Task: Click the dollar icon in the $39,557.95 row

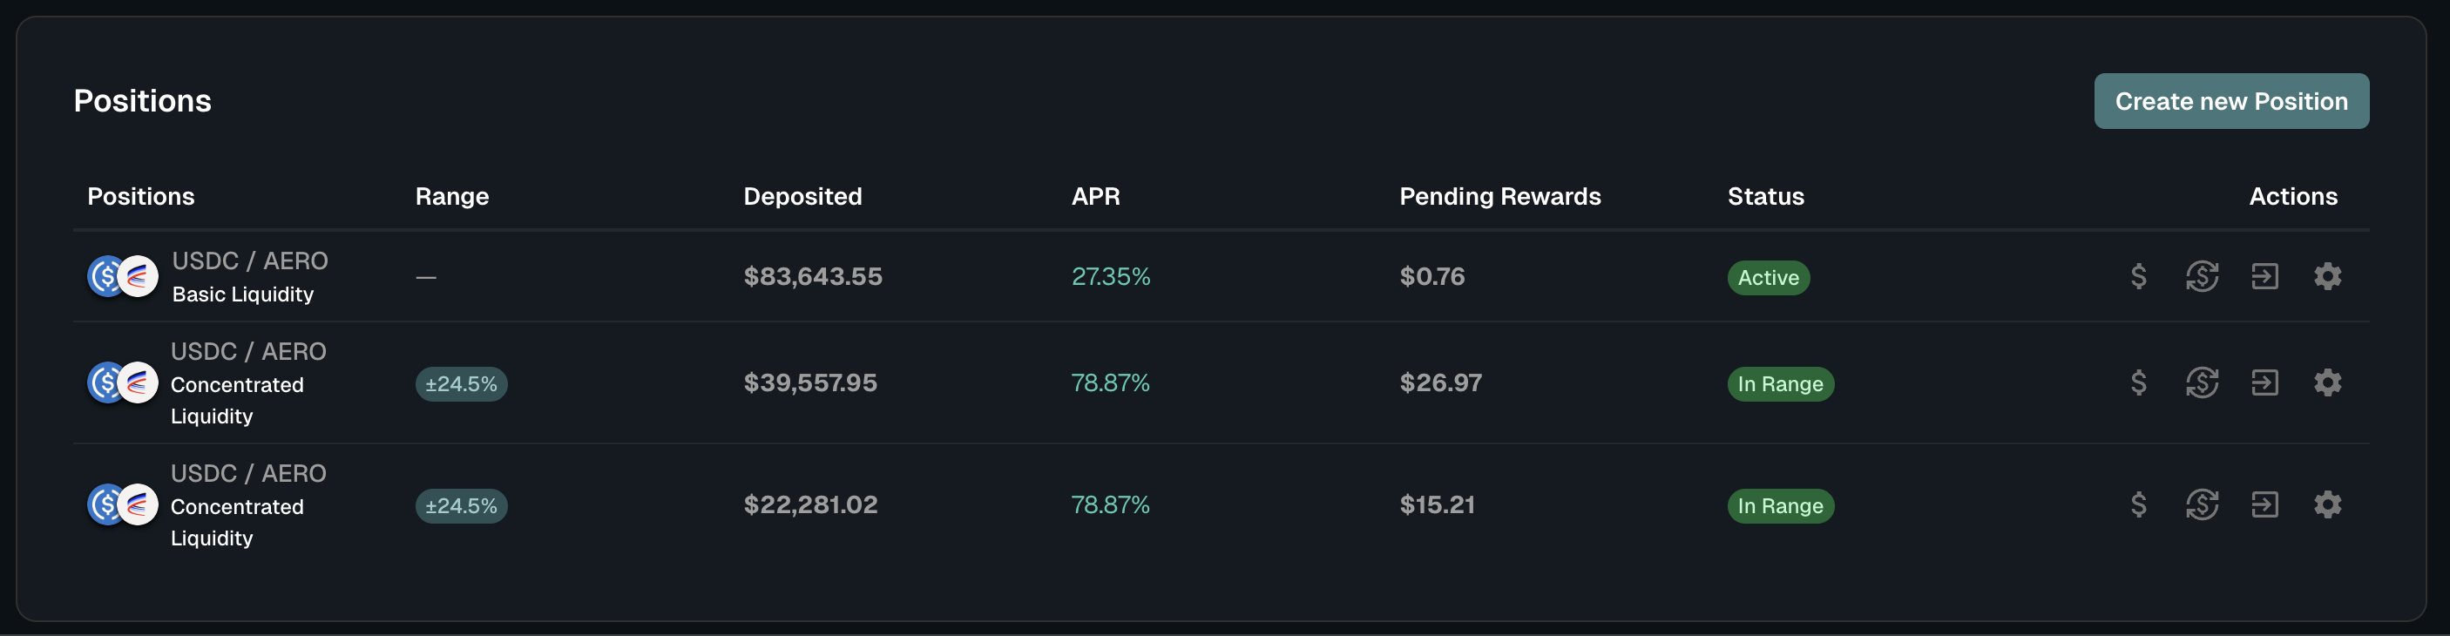Action: pos(2138,383)
